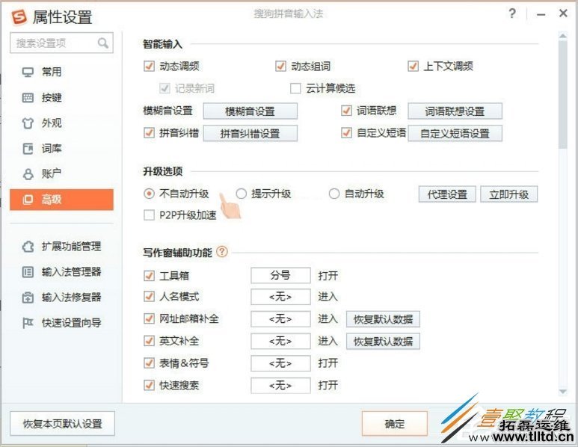Click the scrollbar down arrow
Image resolution: width=578 pixels, height=447 pixels.
pos(563,392)
